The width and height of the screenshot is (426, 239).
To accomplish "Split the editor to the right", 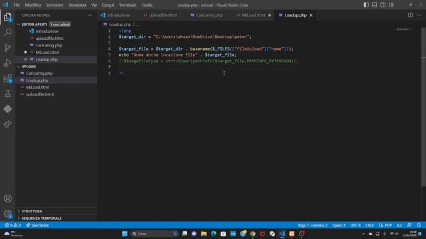I will (x=410, y=15).
